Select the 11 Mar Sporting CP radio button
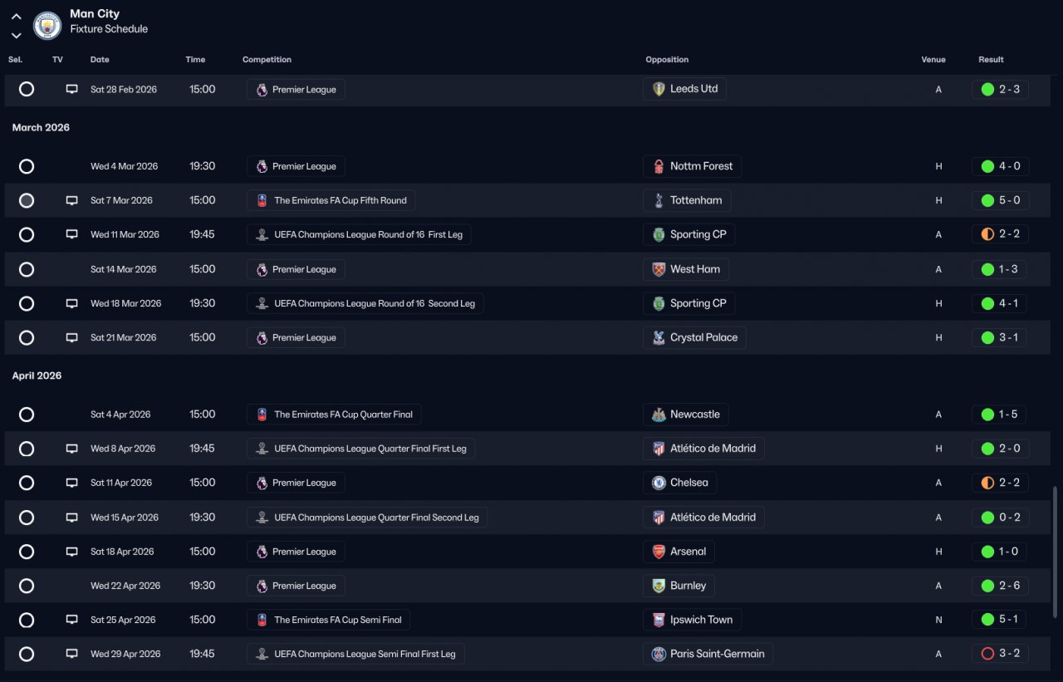Image resolution: width=1063 pixels, height=682 pixels. pyautogui.click(x=27, y=234)
